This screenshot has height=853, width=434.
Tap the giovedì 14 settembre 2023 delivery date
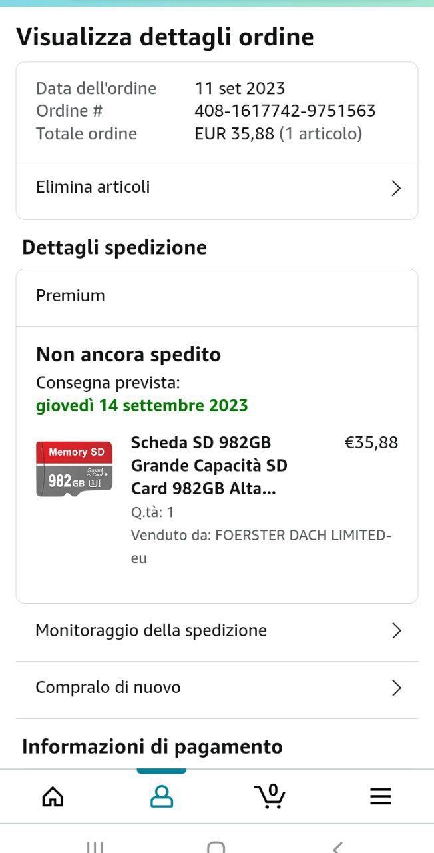[142, 405]
